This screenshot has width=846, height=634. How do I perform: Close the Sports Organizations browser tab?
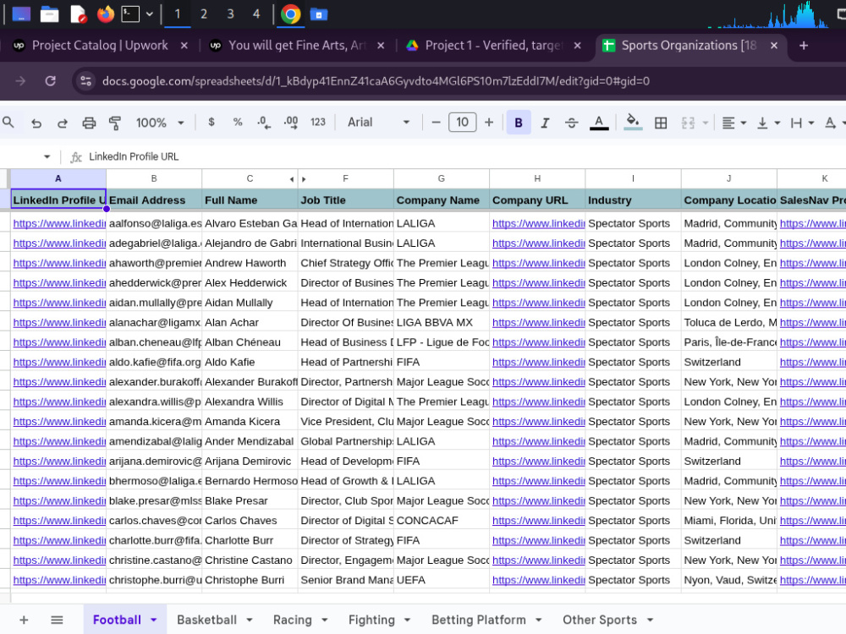[x=774, y=46]
